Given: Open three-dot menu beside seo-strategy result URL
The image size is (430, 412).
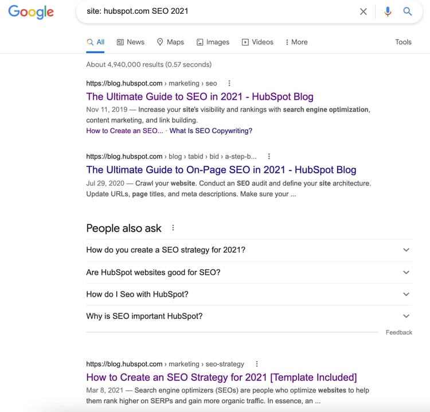Looking at the screenshot, I should coord(257,364).
